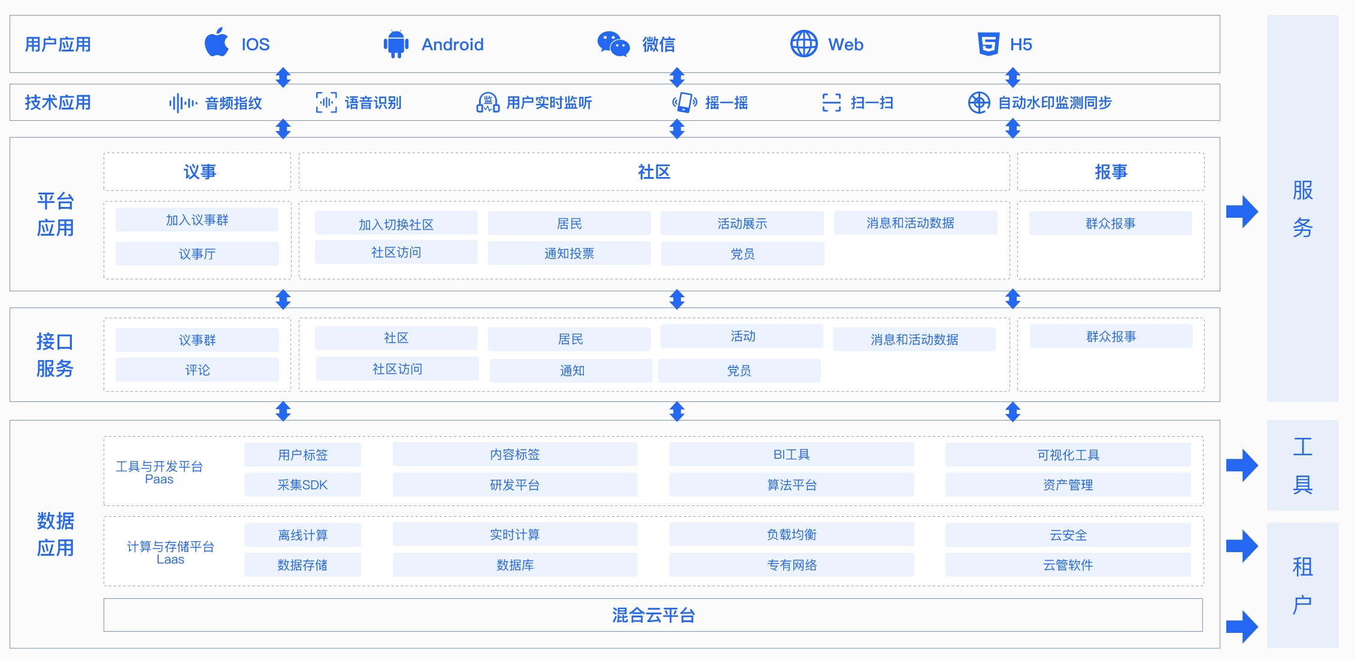Screen dimensions: 1355x661
Task: Select the 报事 header tab
Action: pos(1111,172)
